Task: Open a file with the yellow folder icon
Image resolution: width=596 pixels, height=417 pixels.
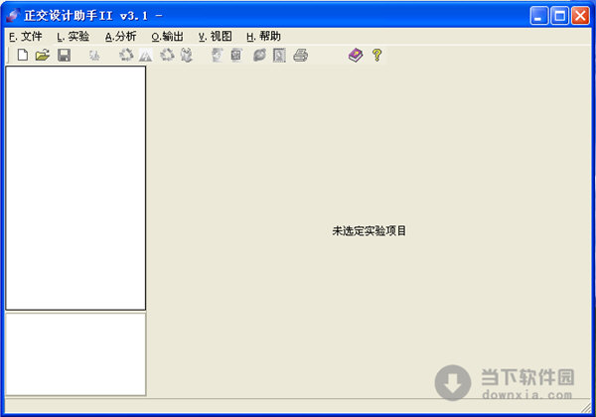Action: [43, 55]
